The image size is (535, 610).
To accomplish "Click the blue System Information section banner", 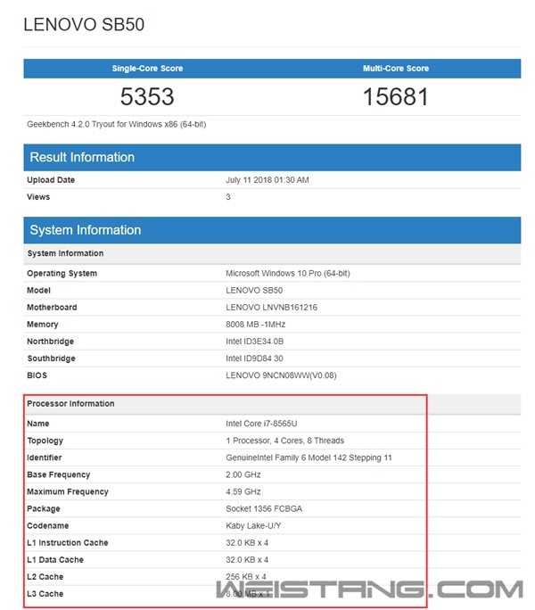I will tap(272, 230).
